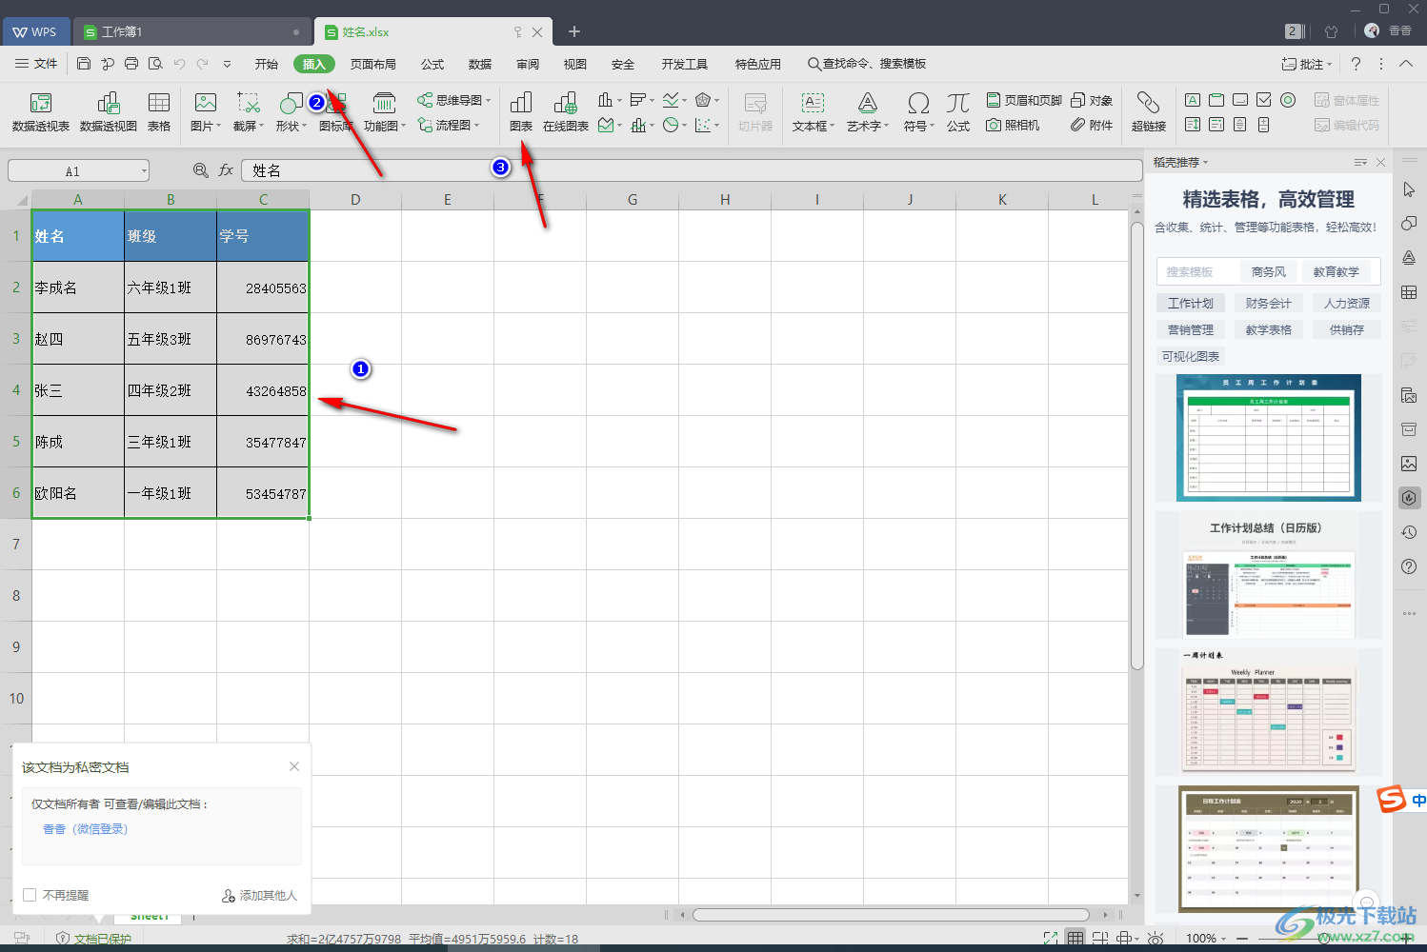Add a new document tab with plus

point(574,31)
